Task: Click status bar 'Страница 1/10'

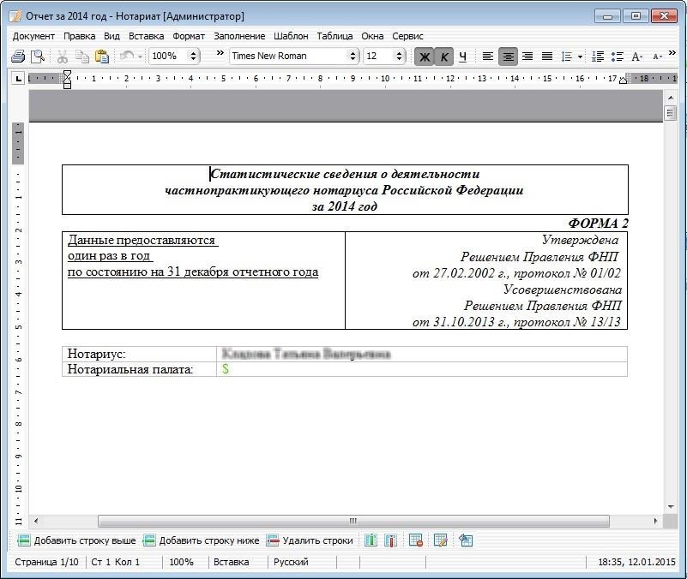Action: 47,562
